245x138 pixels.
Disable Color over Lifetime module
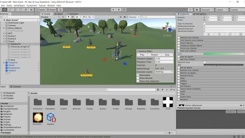tap(179, 51)
